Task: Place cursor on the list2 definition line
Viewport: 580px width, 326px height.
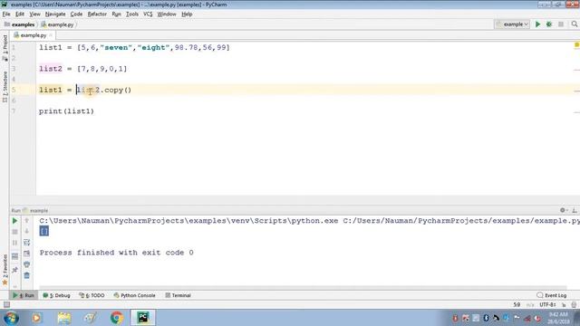Action: (83, 69)
